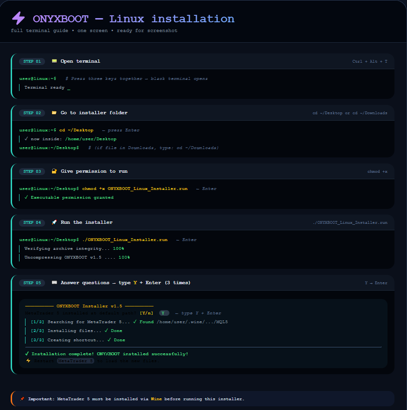The height and width of the screenshot is (410, 407).
Task: Click the padlock icon in Step 03
Action: [54, 171]
